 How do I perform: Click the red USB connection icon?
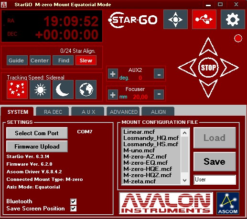[x=204, y=20]
